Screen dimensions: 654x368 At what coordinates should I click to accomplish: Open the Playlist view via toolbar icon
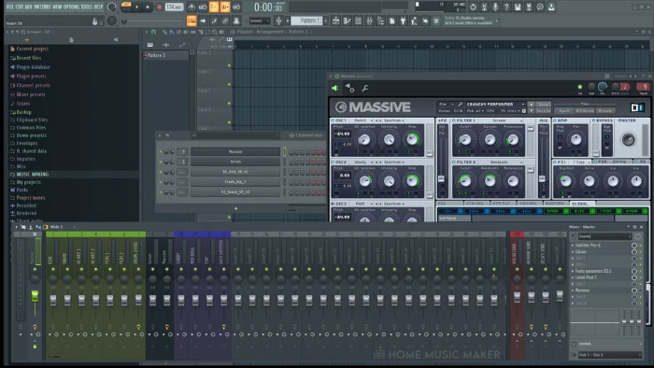coord(336,21)
